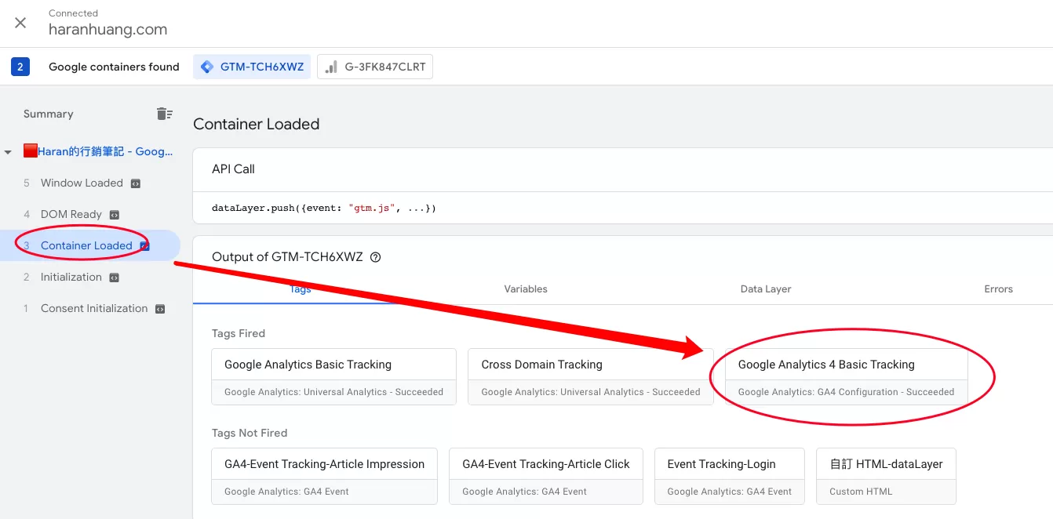Close the Tag Assistant debug session
Screen dimensions: 1053x519
[20, 23]
